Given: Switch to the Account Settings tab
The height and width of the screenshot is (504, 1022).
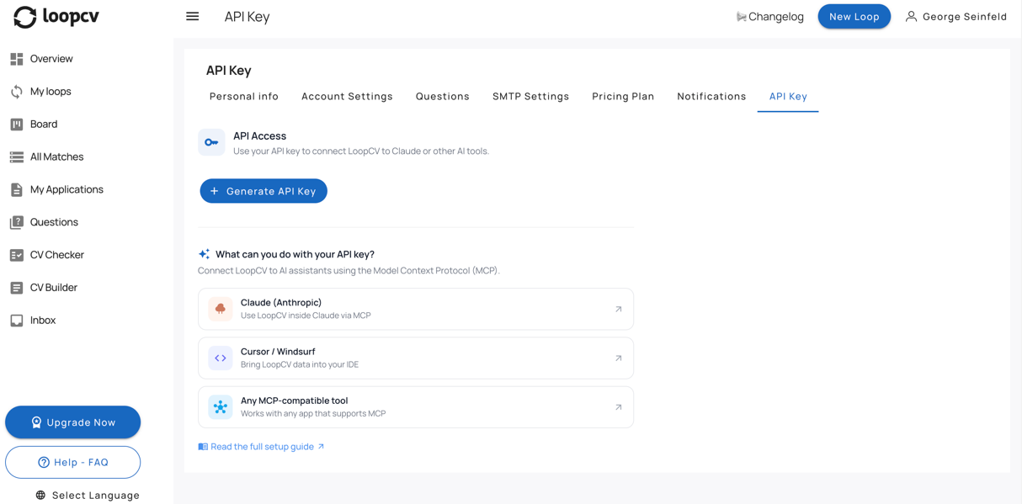Looking at the screenshot, I should (x=347, y=96).
